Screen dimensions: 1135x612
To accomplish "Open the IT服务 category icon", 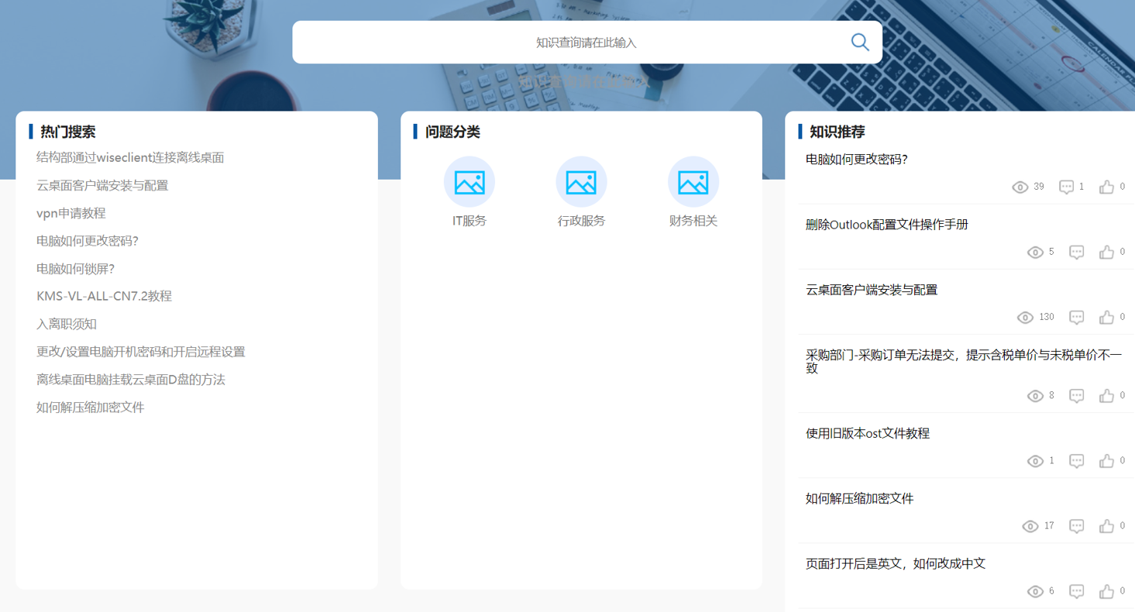I will [x=469, y=182].
